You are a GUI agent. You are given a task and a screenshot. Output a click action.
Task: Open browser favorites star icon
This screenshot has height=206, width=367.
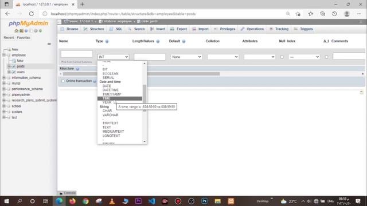(311, 14)
